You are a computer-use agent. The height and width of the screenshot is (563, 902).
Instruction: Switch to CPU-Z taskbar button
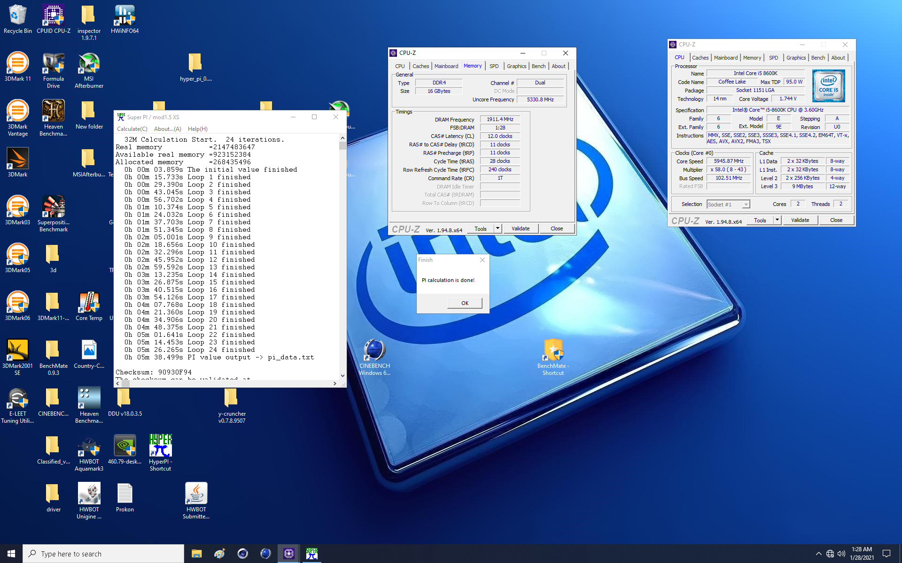coord(289,554)
